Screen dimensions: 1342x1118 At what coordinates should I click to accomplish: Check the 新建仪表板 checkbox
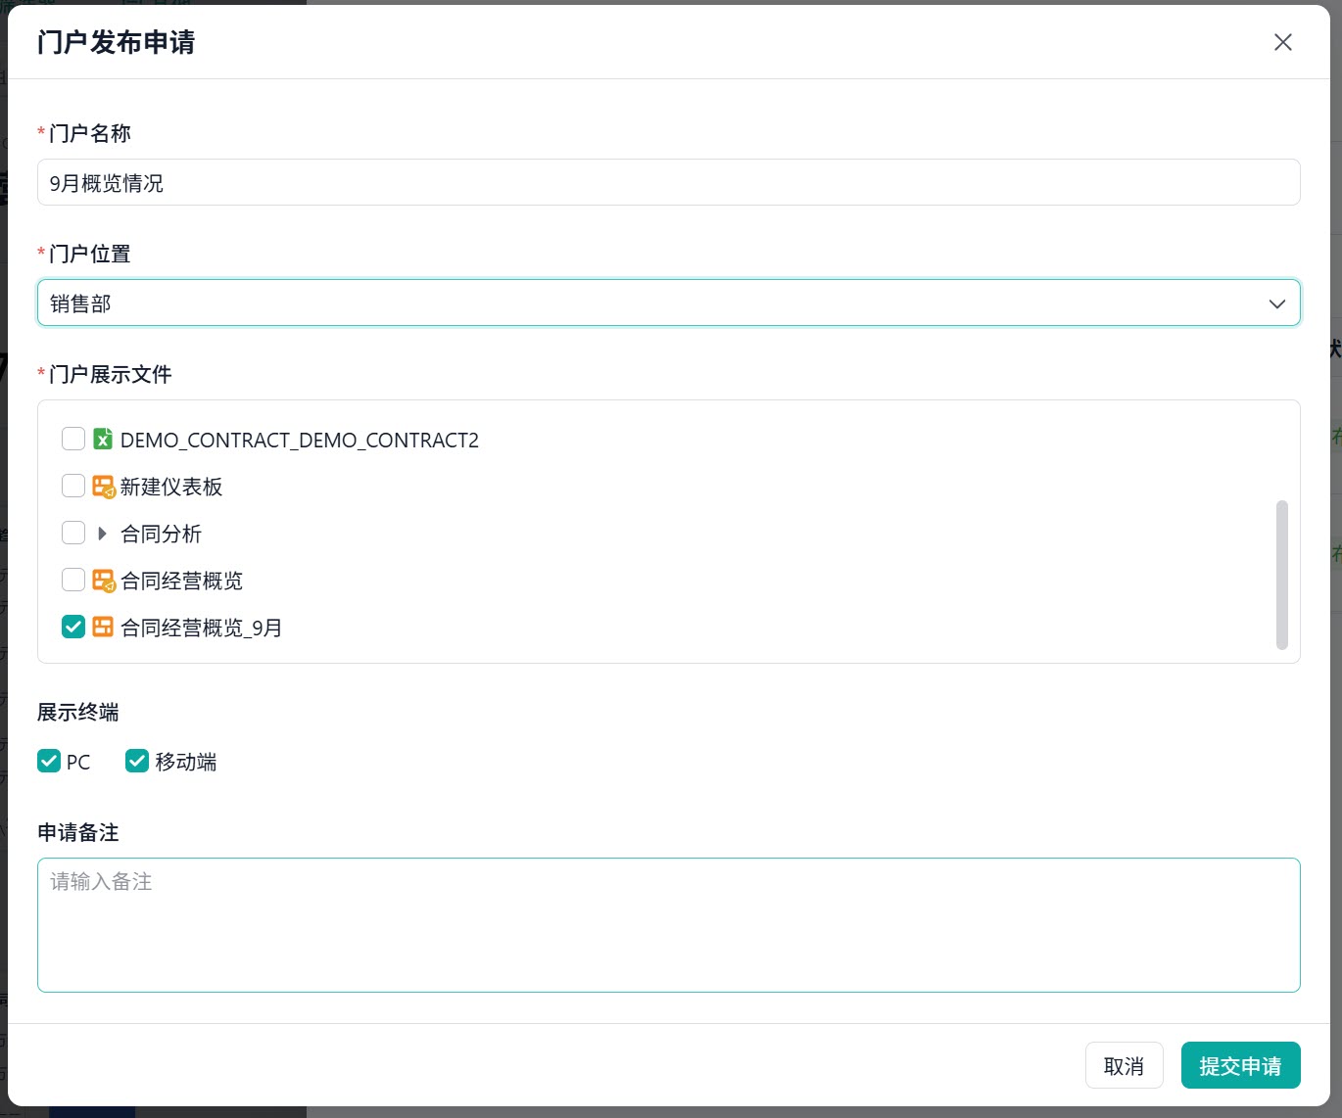coord(73,486)
